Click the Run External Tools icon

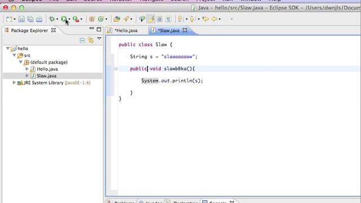(76, 19)
